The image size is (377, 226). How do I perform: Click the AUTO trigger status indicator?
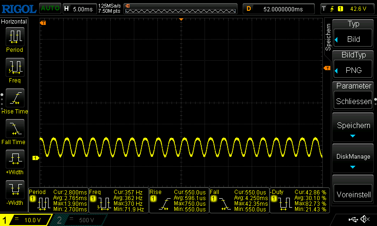tap(49, 8)
